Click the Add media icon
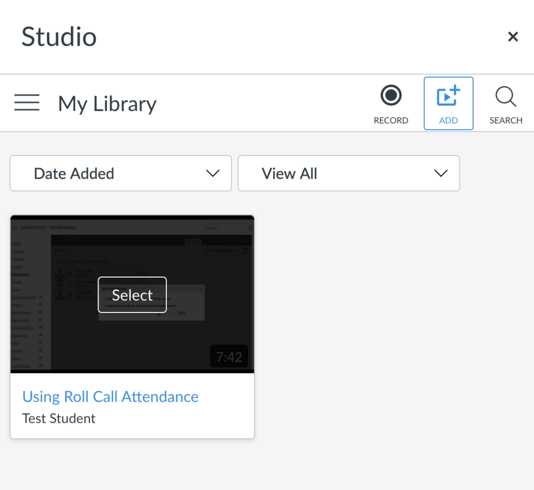Image resolution: width=534 pixels, height=490 pixels. tap(448, 97)
